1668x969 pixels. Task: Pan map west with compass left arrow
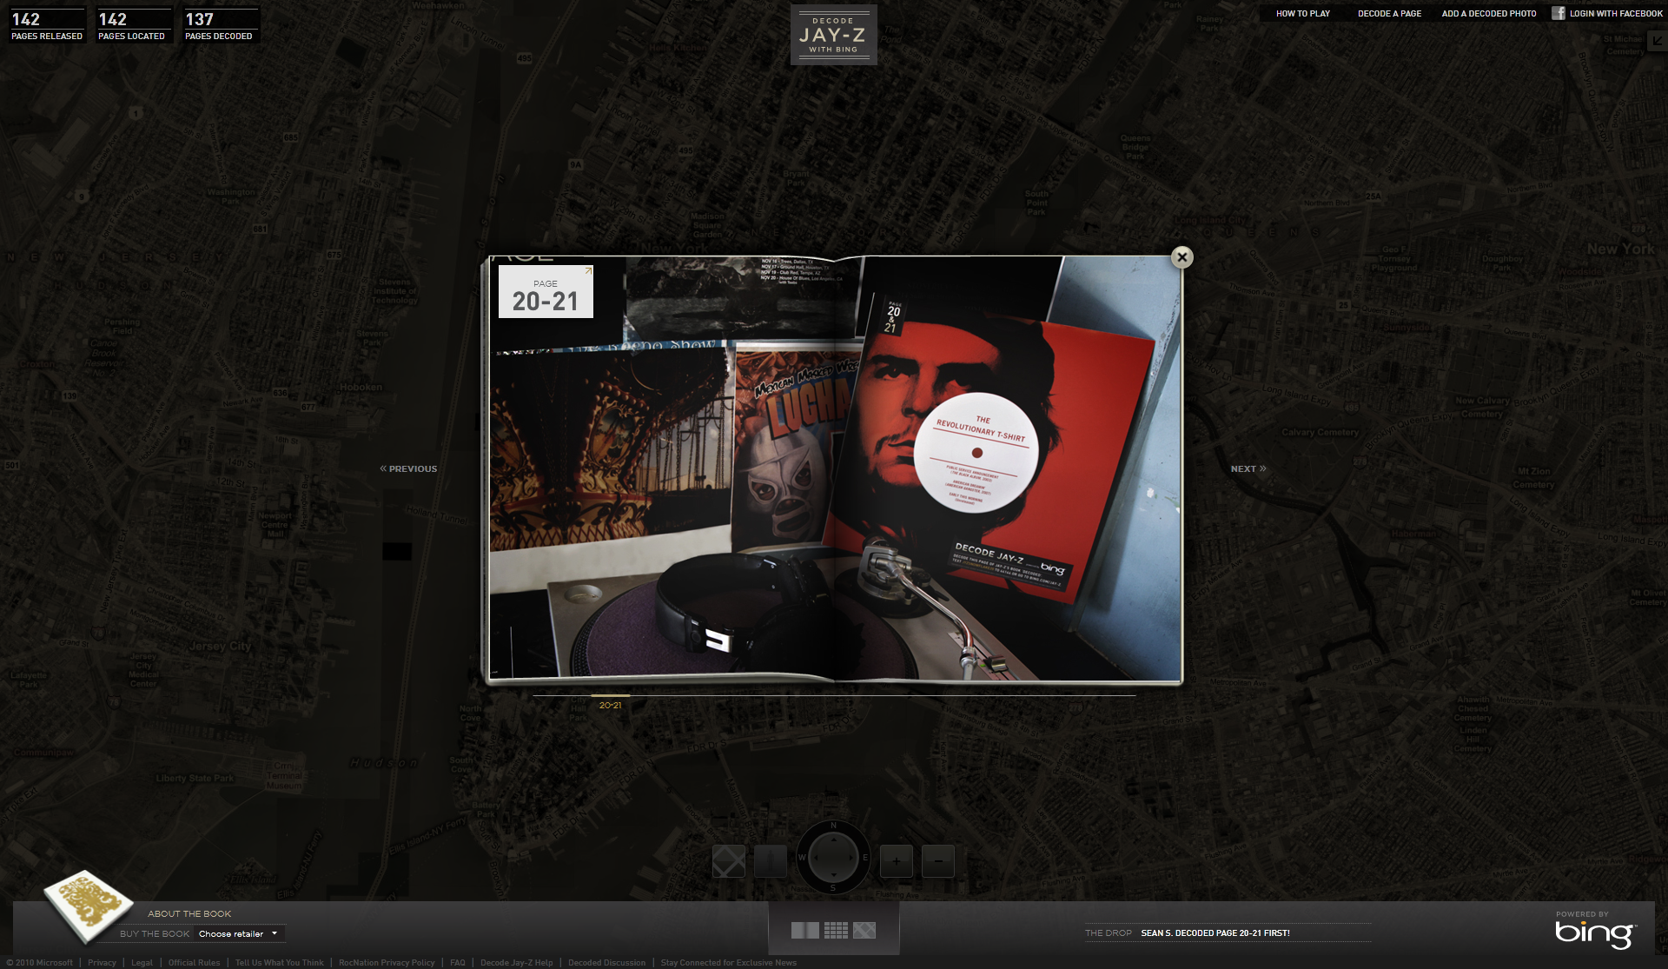pyautogui.click(x=815, y=857)
